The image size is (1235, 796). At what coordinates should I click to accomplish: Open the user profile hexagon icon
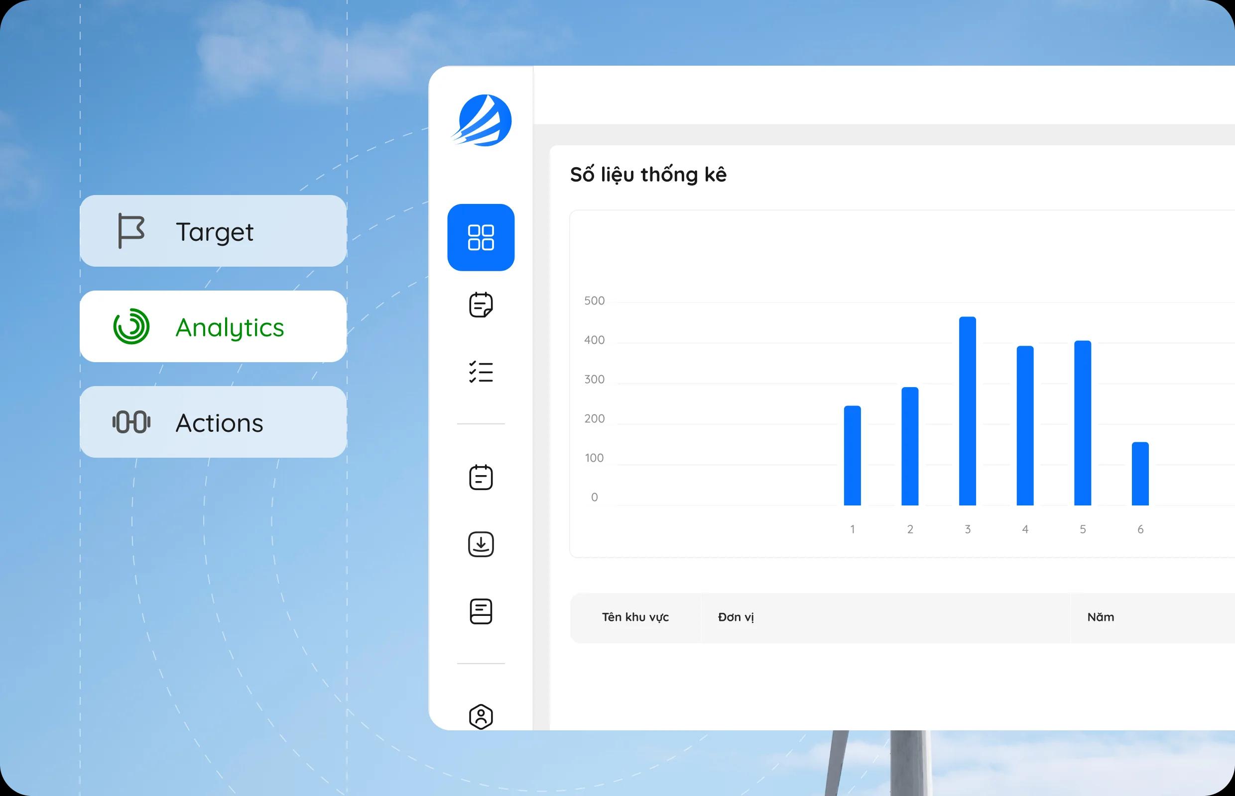(x=481, y=716)
